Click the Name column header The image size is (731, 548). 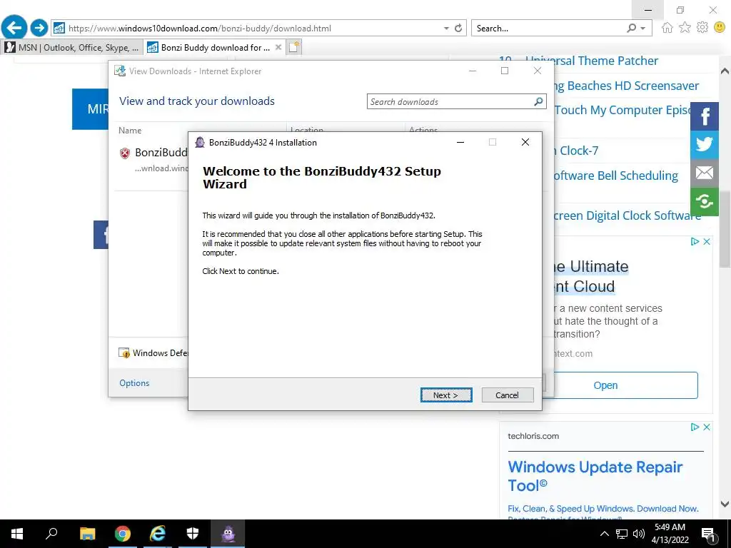130,131
